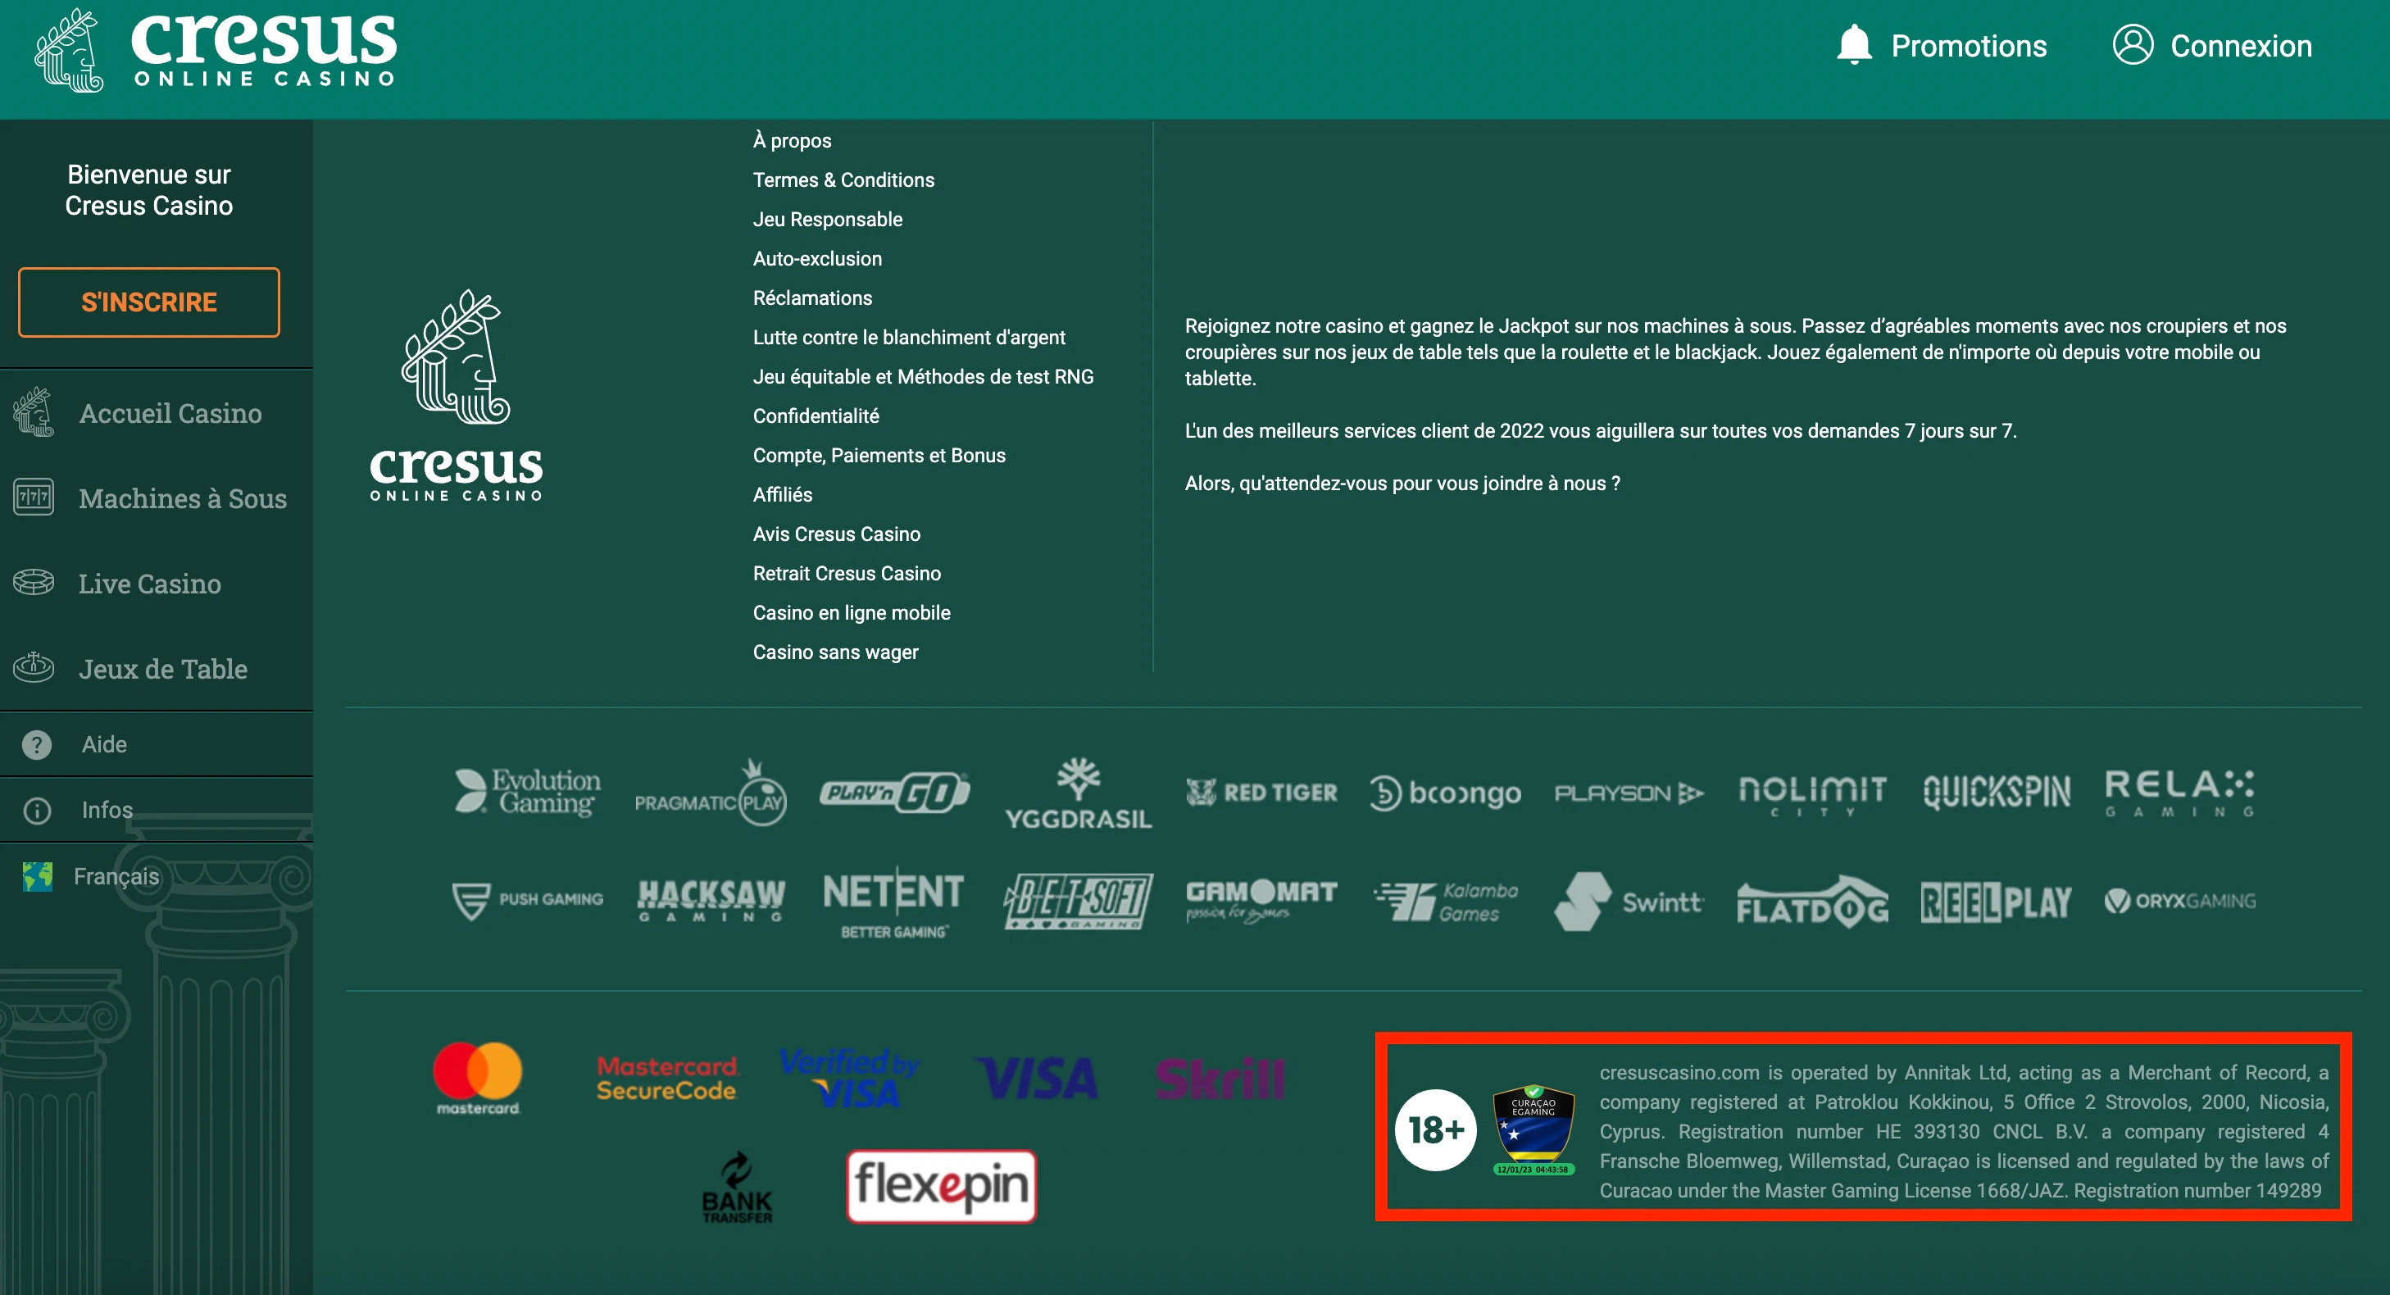2390x1295 pixels.
Task: Click the Skrill payment logo
Action: click(1220, 1078)
